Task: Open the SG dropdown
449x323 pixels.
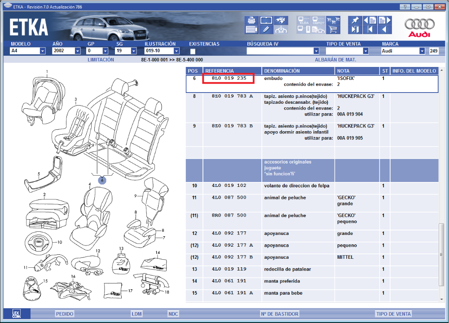Action: [133, 51]
